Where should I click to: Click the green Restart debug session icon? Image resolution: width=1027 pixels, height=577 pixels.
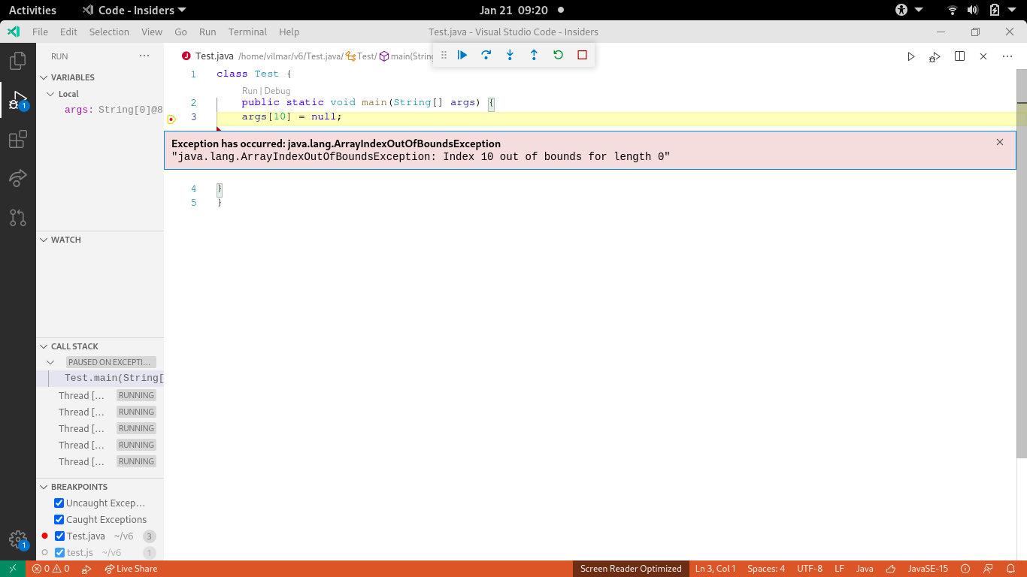coord(558,55)
